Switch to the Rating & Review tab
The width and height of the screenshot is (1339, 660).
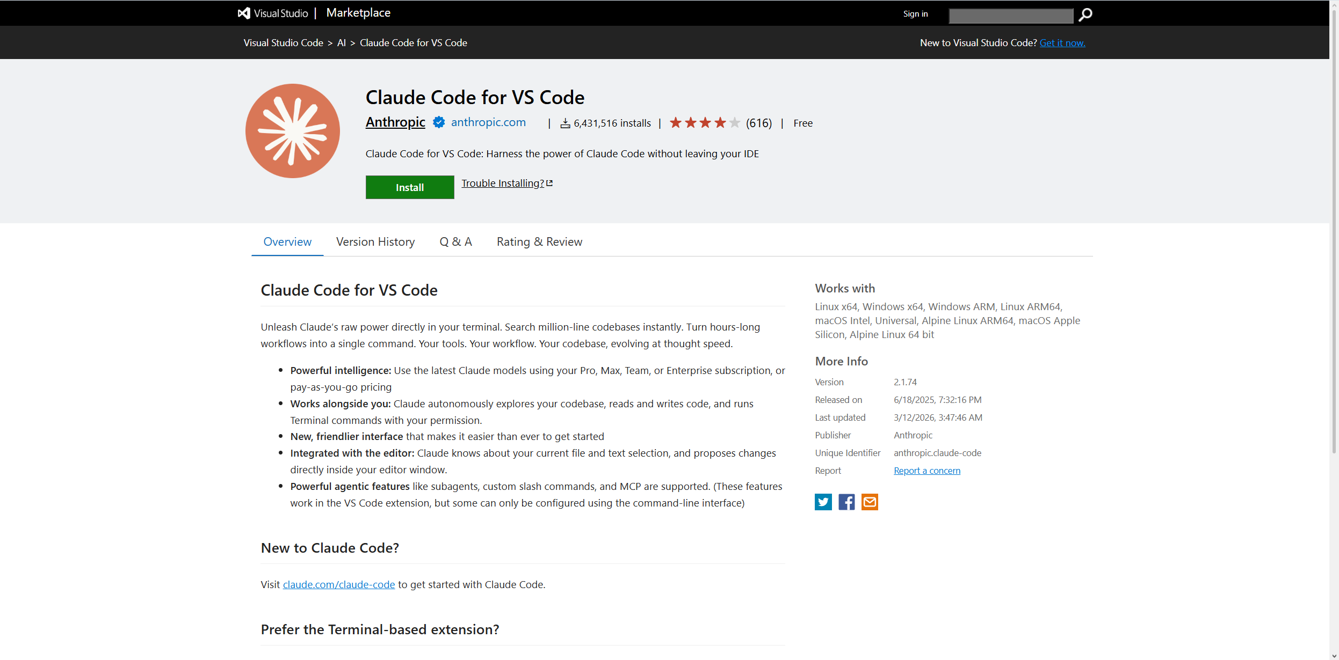[539, 241]
